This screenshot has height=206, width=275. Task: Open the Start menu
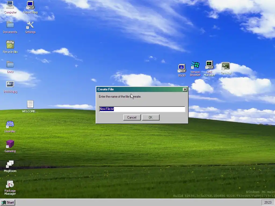pyautogui.click(x=8, y=203)
